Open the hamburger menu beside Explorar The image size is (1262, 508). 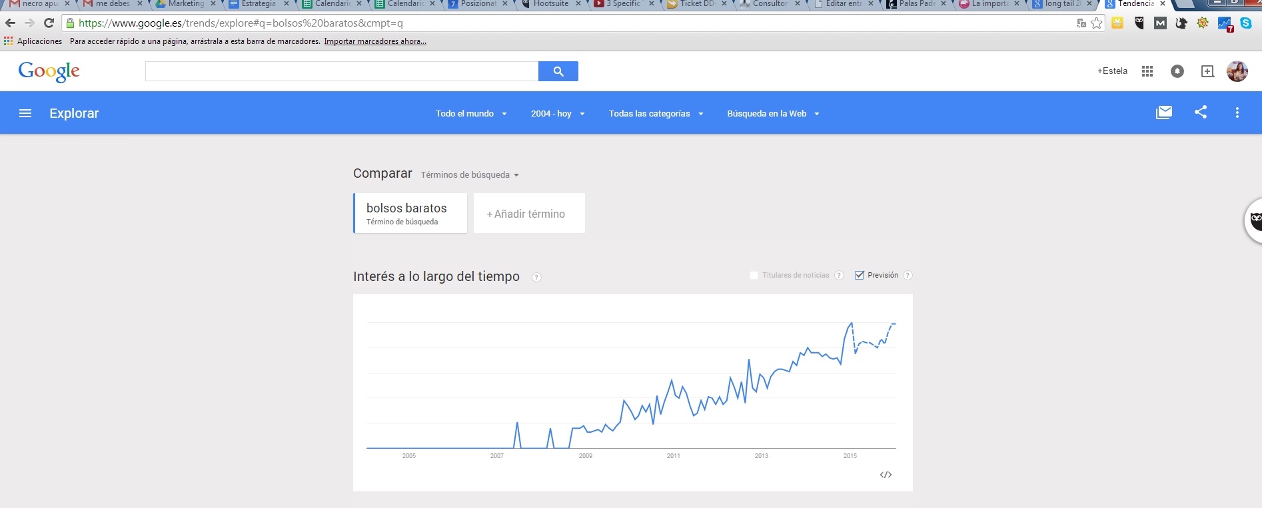click(25, 113)
